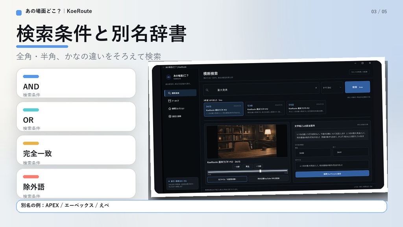Viewport: 403px width, 227px height.
Task: Click the KoeRoute round logo icon in sidebar
Action: (168, 77)
